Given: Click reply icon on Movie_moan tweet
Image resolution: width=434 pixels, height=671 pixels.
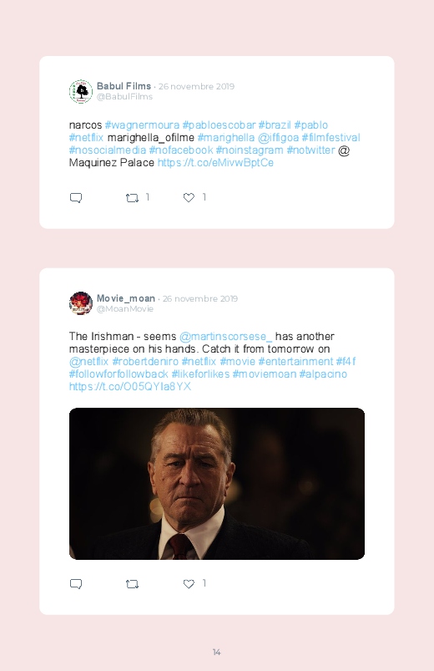Looking at the screenshot, I should point(76,584).
